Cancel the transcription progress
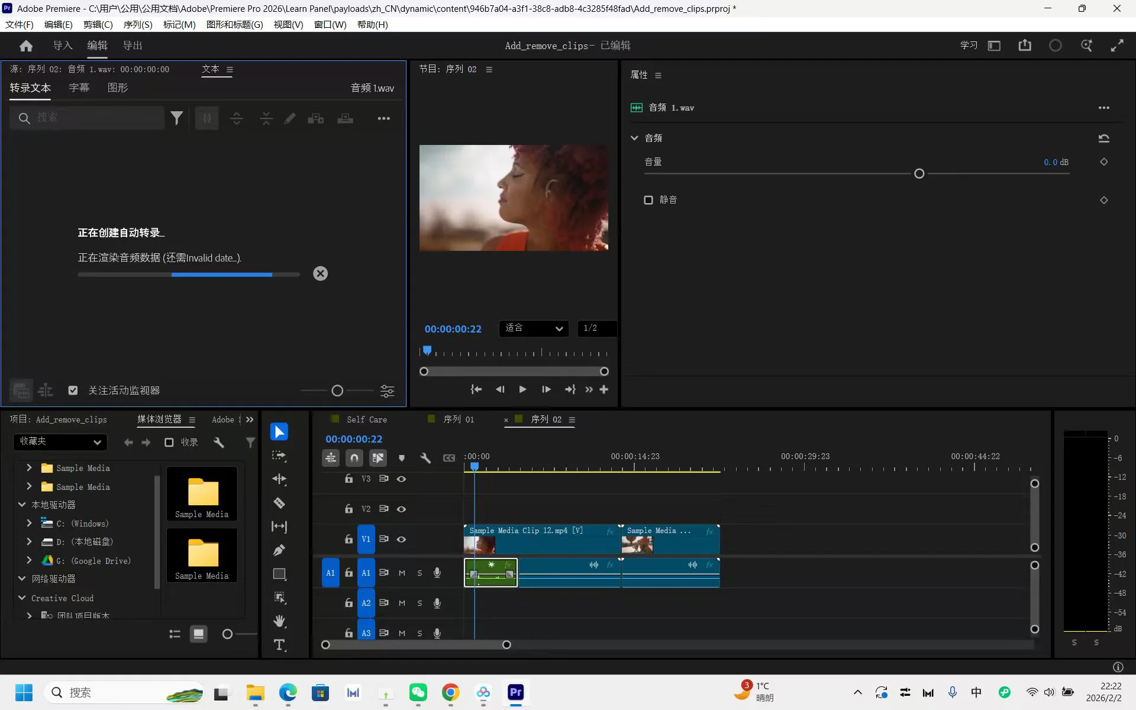Image resolution: width=1136 pixels, height=710 pixels. [x=320, y=273]
